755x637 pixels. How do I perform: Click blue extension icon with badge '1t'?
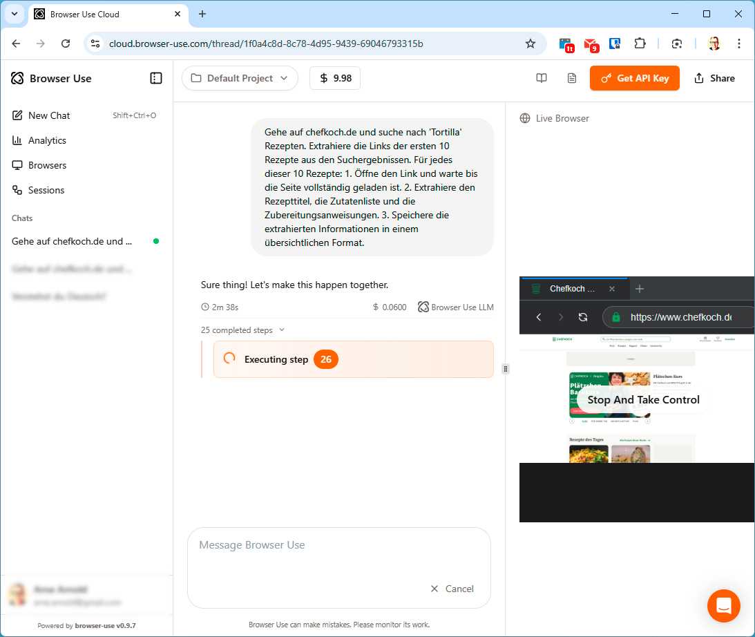pyautogui.click(x=566, y=44)
